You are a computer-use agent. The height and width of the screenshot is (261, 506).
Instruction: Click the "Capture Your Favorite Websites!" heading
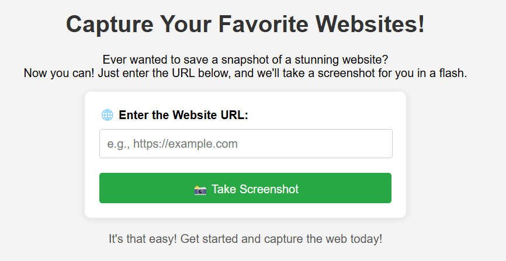tap(245, 24)
